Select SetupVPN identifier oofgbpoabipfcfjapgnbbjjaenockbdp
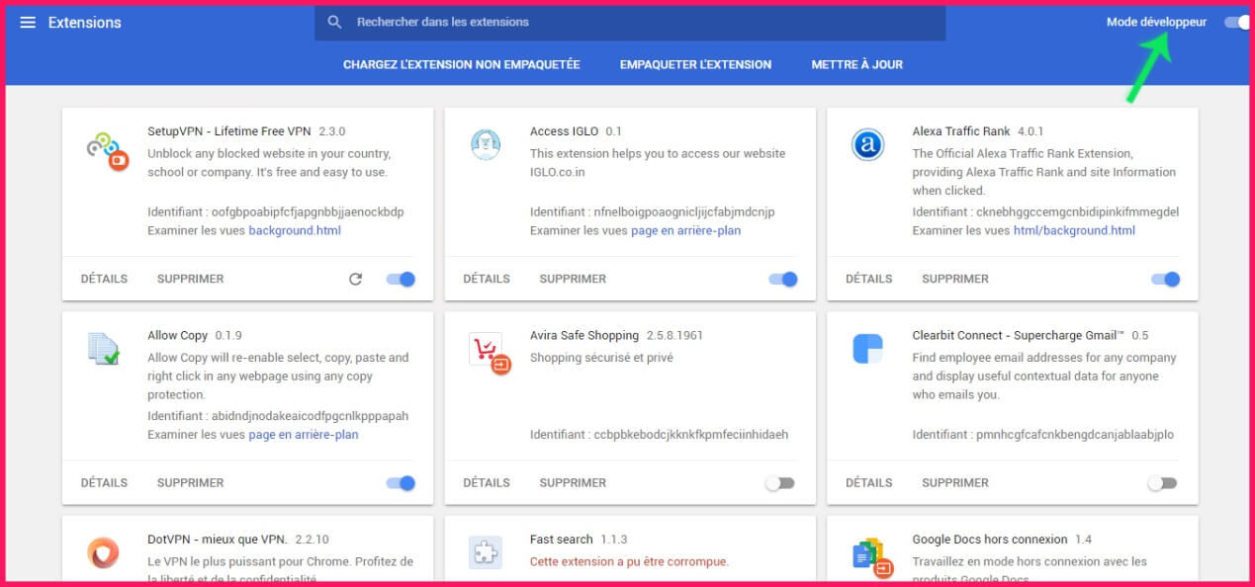Viewport: 1255px width, 587px height. [308, 212]
